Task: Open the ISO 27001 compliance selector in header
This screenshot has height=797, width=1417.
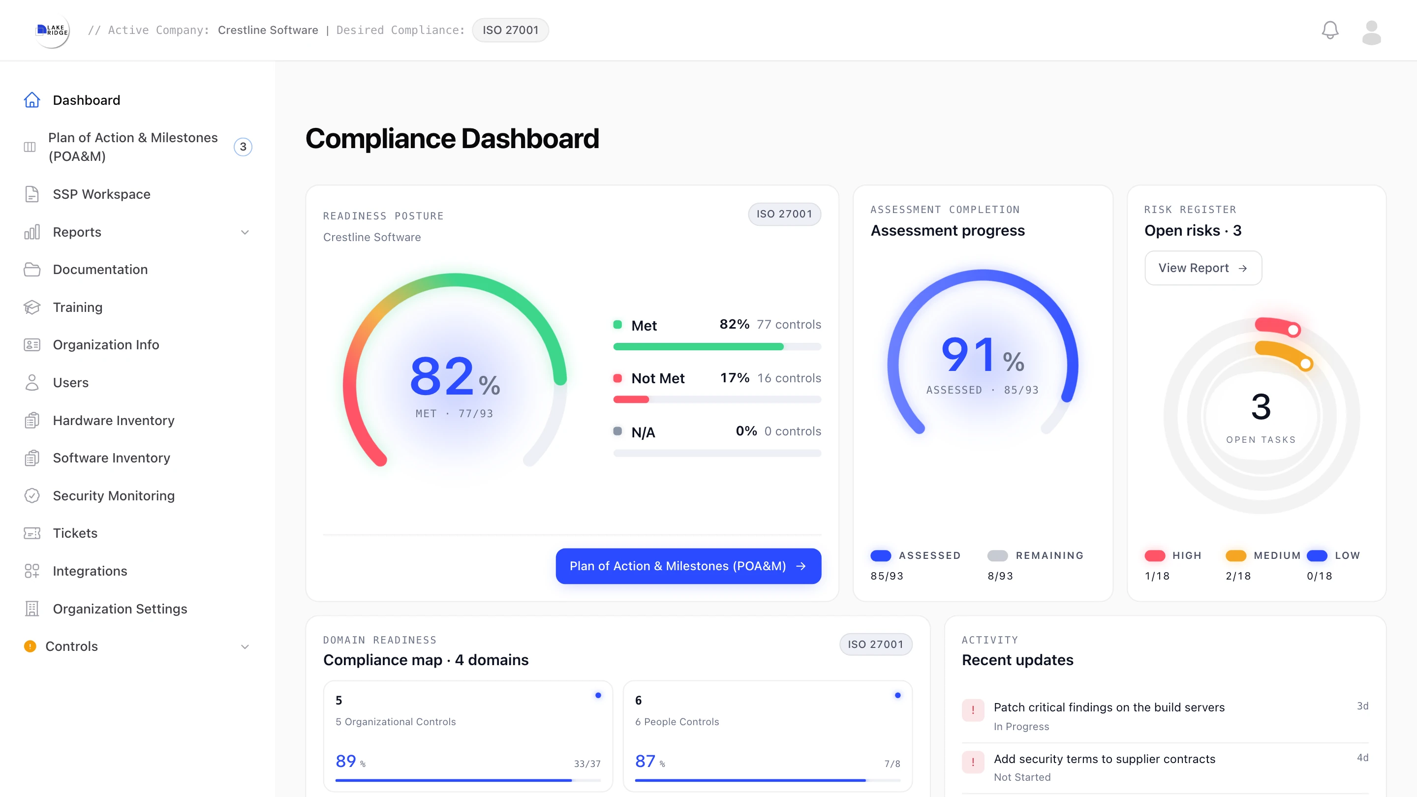Action: click(510, 30)
